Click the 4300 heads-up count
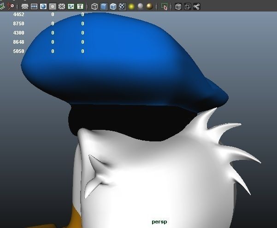Screen dimensions: 277x228 18,33
